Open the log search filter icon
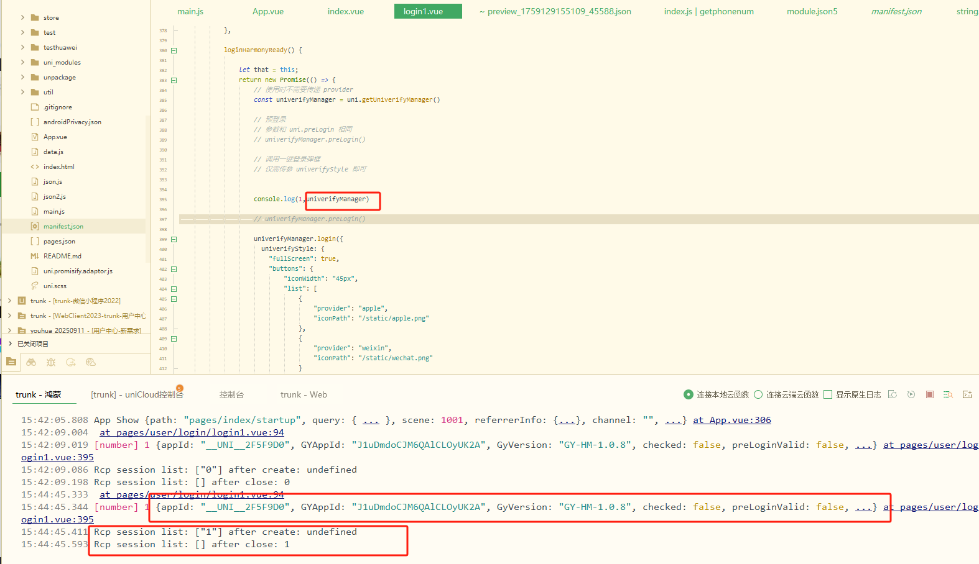Image resolution: width=979 pixels, height=564 pixels. (948, 394)
